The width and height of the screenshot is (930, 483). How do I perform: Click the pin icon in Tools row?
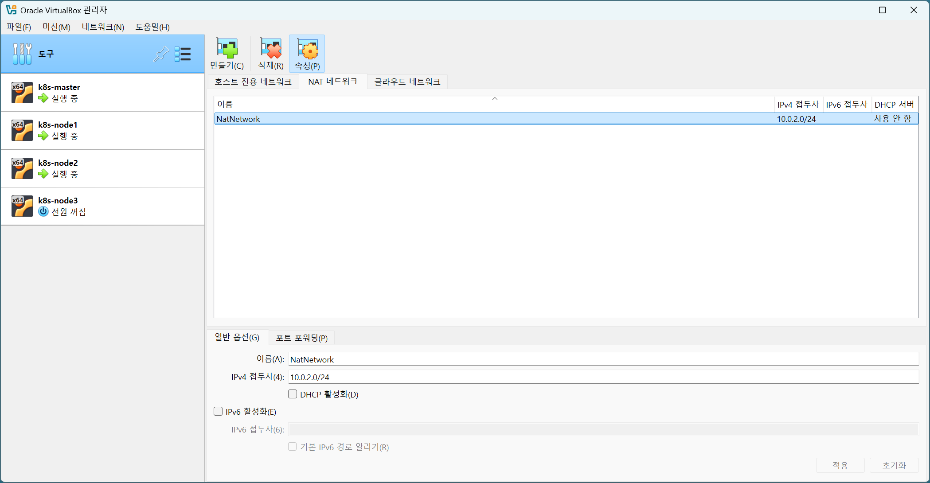click(x=161, y=54)
